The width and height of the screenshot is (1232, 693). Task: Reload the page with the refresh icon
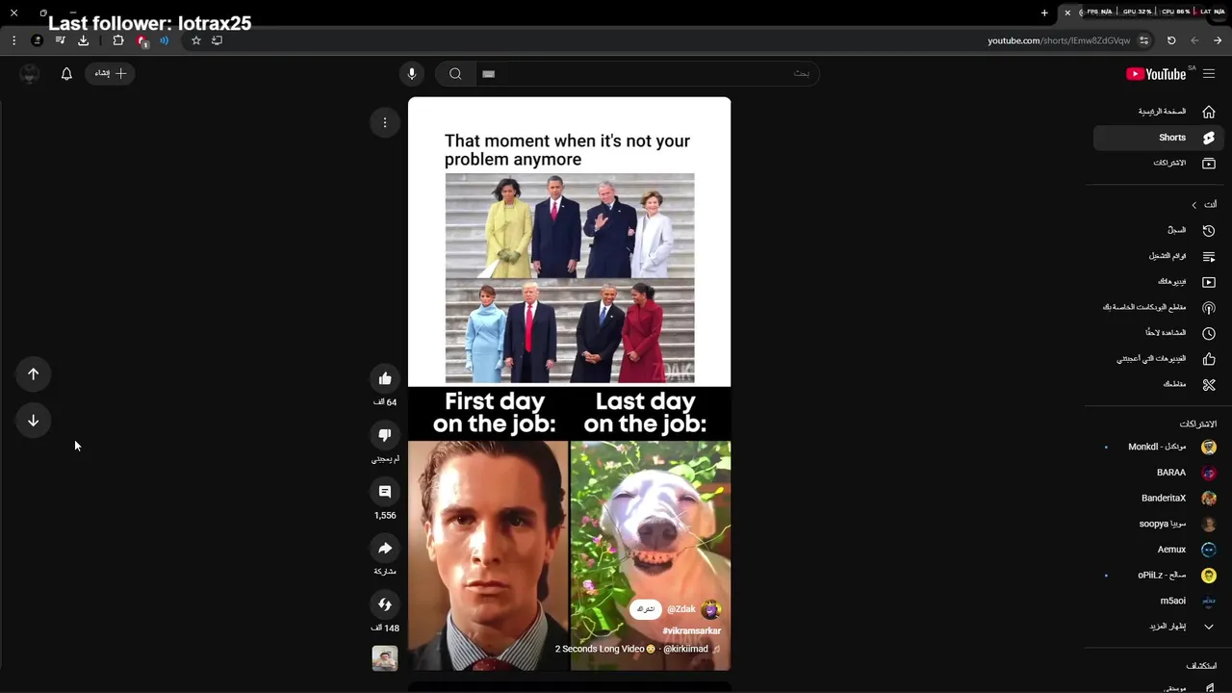[x=1171, y=40]
